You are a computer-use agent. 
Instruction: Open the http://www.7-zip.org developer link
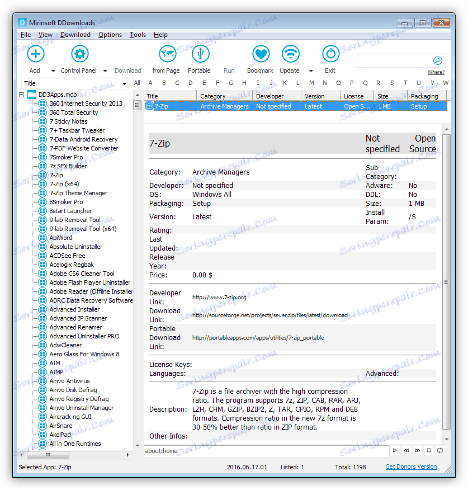tap(219, 297)
